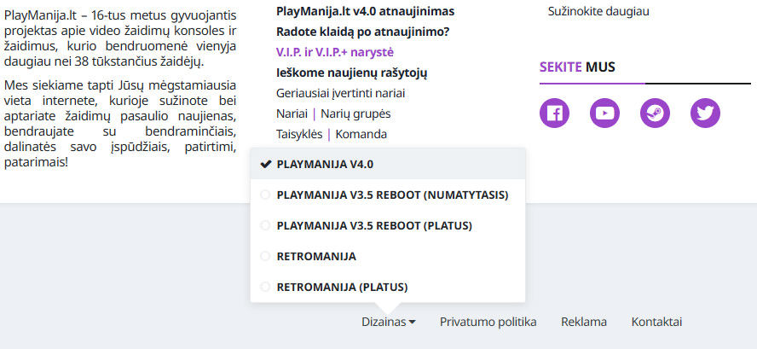Screen dimensions: 757x349
Task: Open the Kontaktai footer link
Action: pyautogui.click(x=656, y=322)
